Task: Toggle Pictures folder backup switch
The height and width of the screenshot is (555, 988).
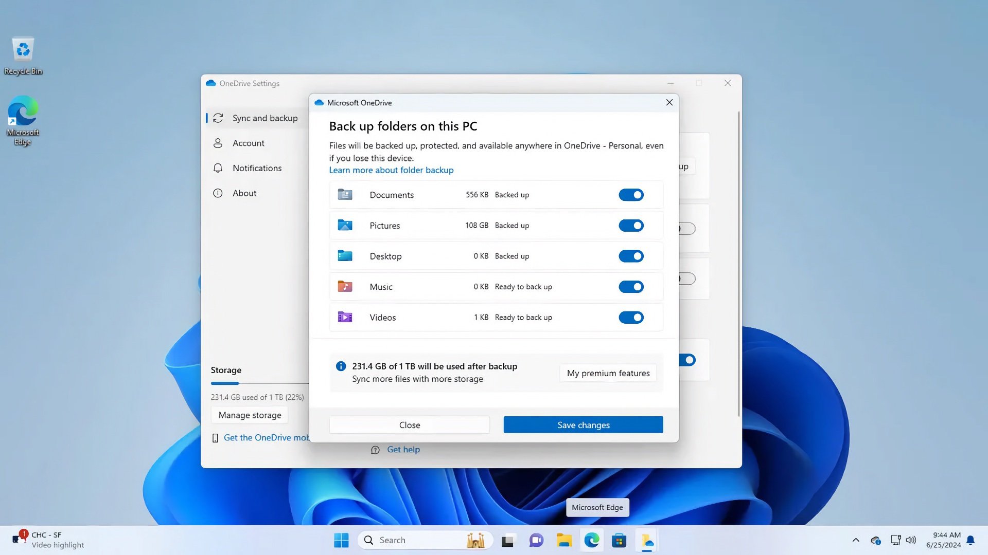Action: coord(631,226)
